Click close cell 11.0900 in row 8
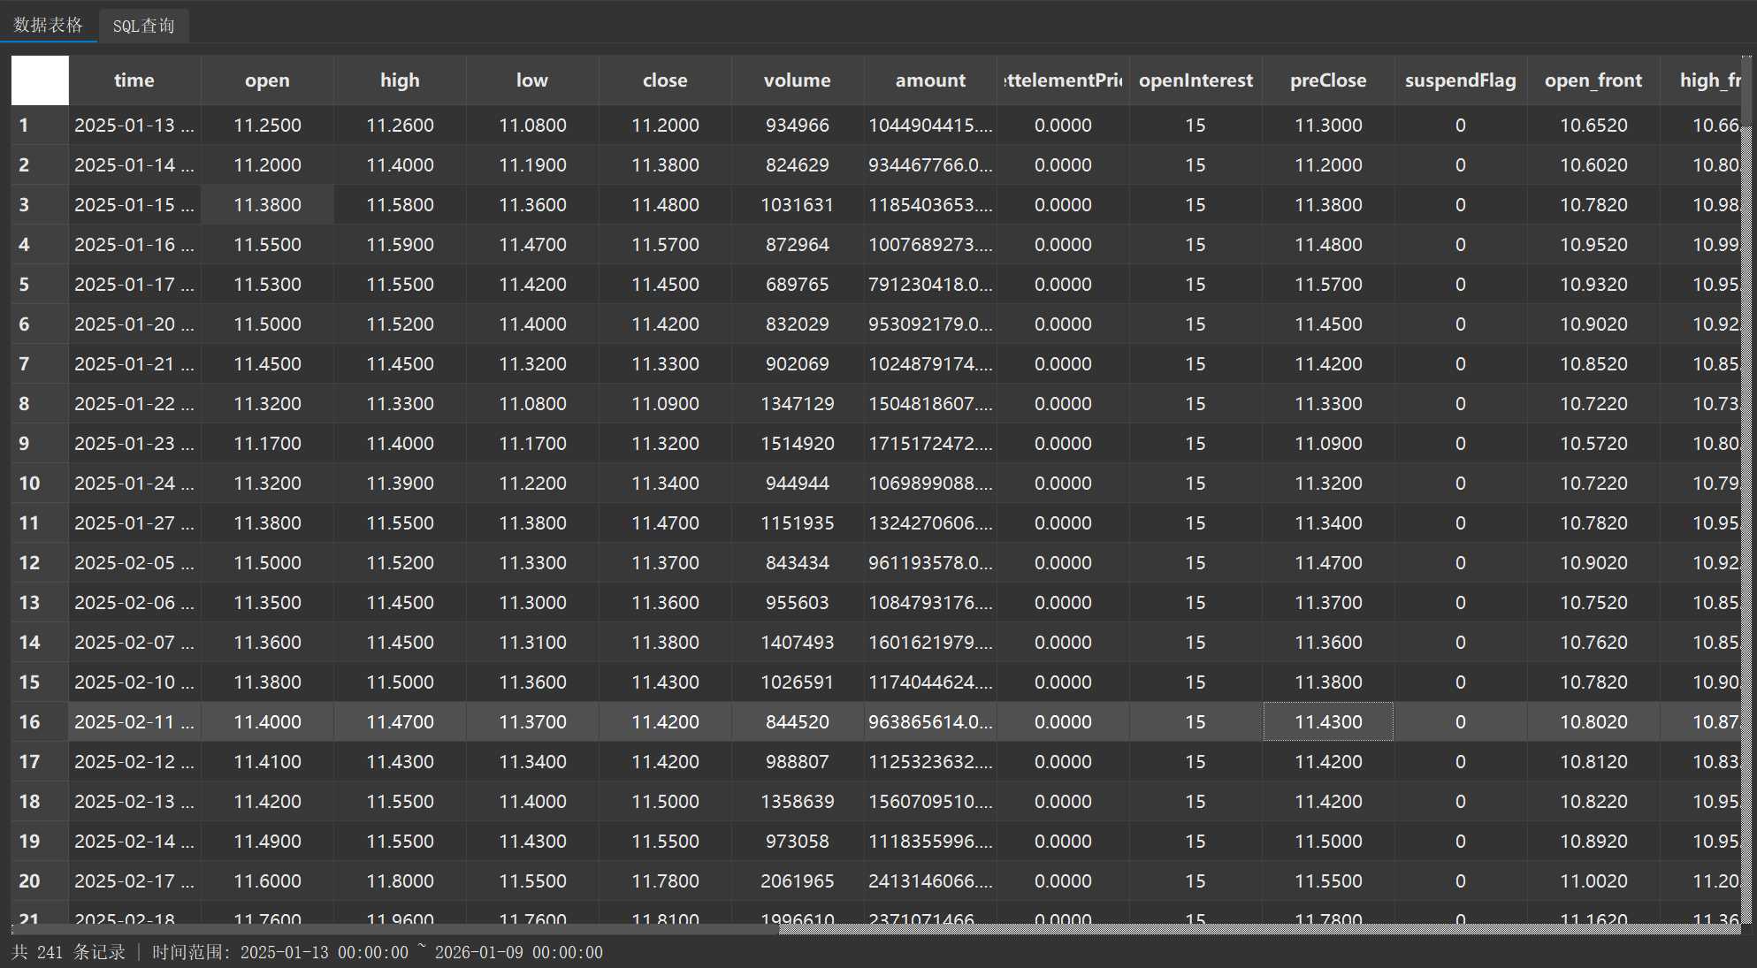The width and height of the screenshot is (1757, 968). point(665,404)
